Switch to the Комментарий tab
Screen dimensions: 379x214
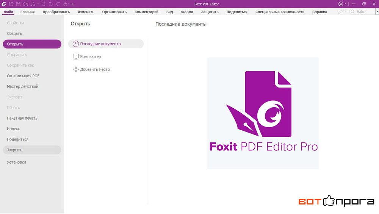click(x=146, y=12)
